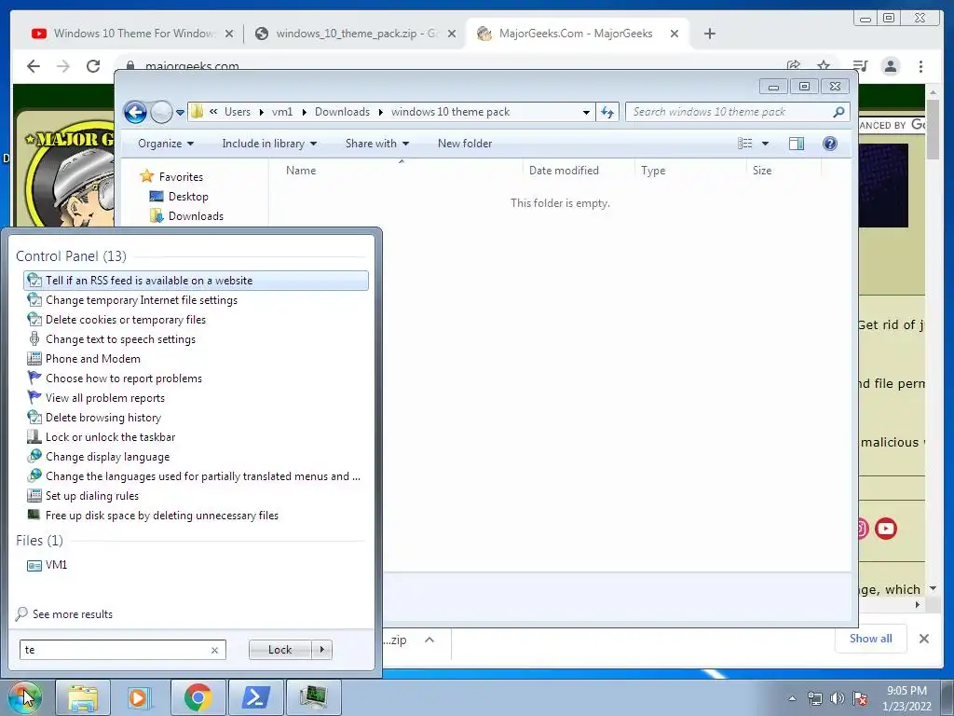Click the Control Panel (13) group header
954x716 pixels.
tap(71, 256)
